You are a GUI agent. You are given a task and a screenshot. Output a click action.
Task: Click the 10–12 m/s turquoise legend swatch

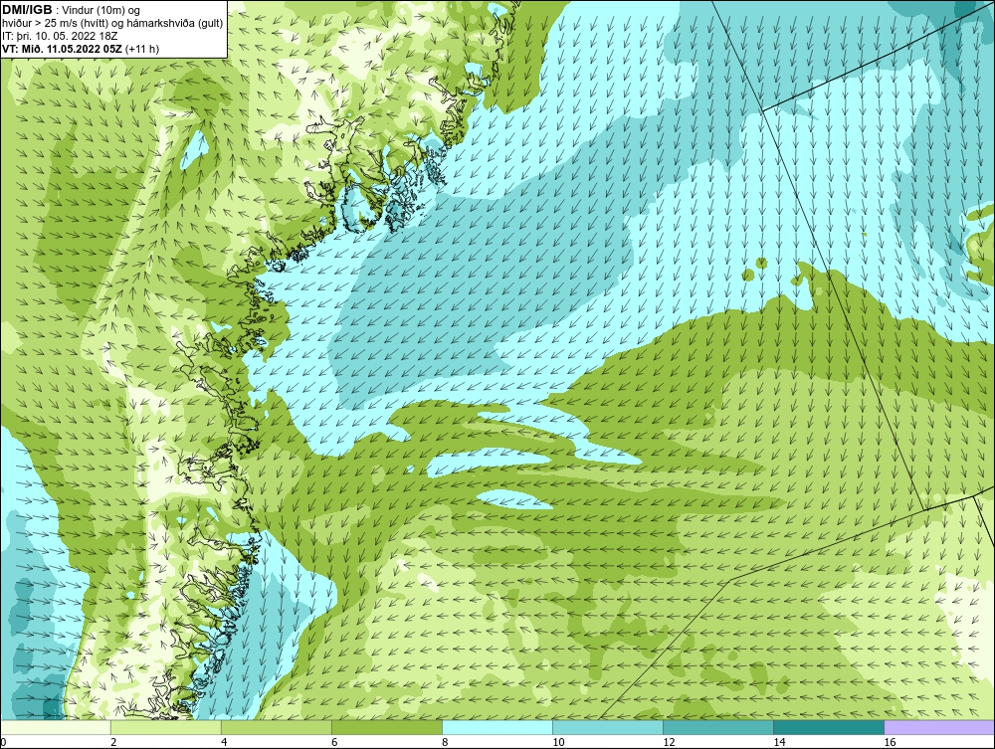click(608, 727)
